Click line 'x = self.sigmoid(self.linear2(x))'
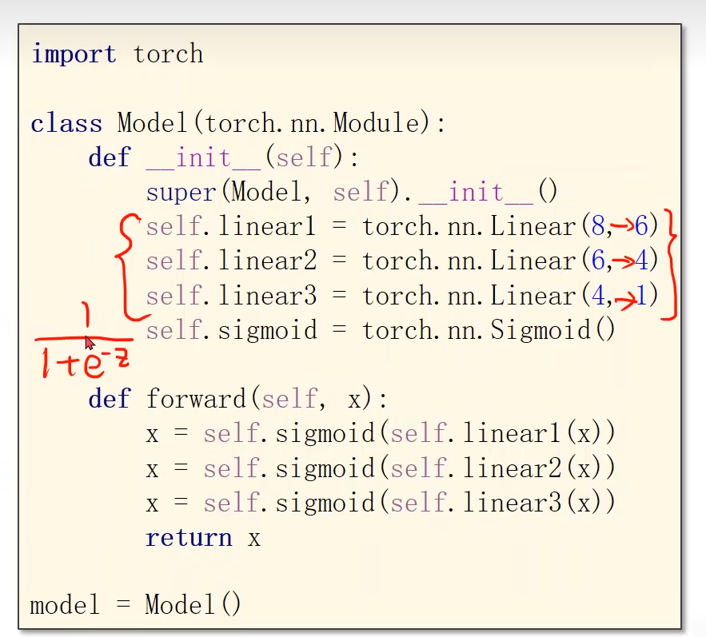The height and width of the screenshot is (637, 706). [381, 468]
